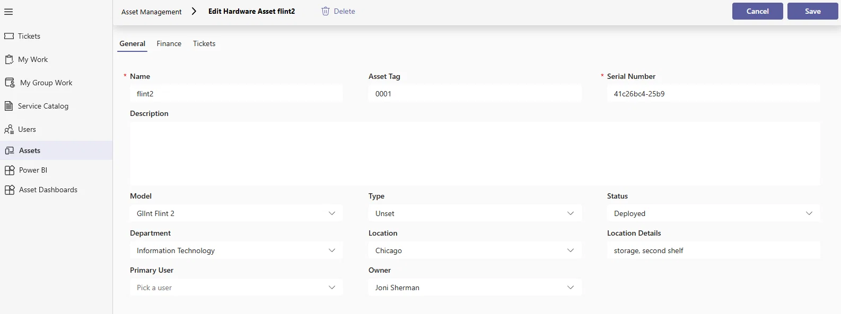Switch to the General tab
This screenshot has height=314, width=841.
132,43
